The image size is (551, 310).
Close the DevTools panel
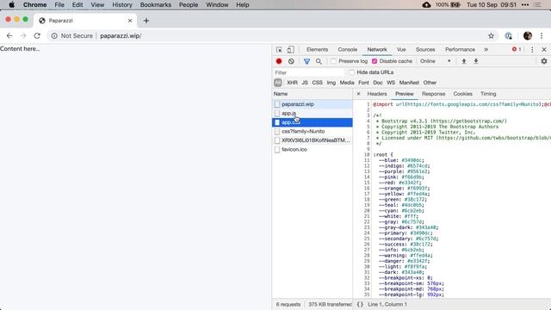(x=544, y=50)
